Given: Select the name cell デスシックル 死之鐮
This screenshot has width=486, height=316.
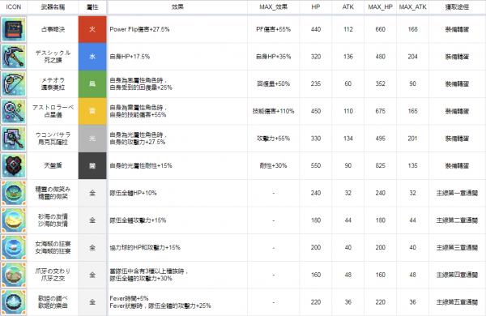Looking at the screenshot, I should (53, 57).
